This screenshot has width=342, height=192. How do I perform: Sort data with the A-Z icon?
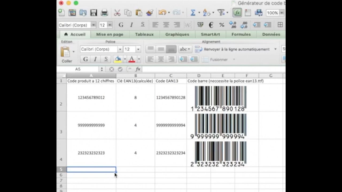[207, 13]
